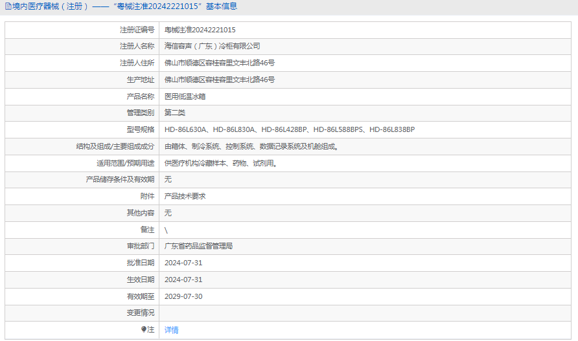Select the model list starting with HD-86L630A
This screenshot has height=341, width=578.
[290, 129]
